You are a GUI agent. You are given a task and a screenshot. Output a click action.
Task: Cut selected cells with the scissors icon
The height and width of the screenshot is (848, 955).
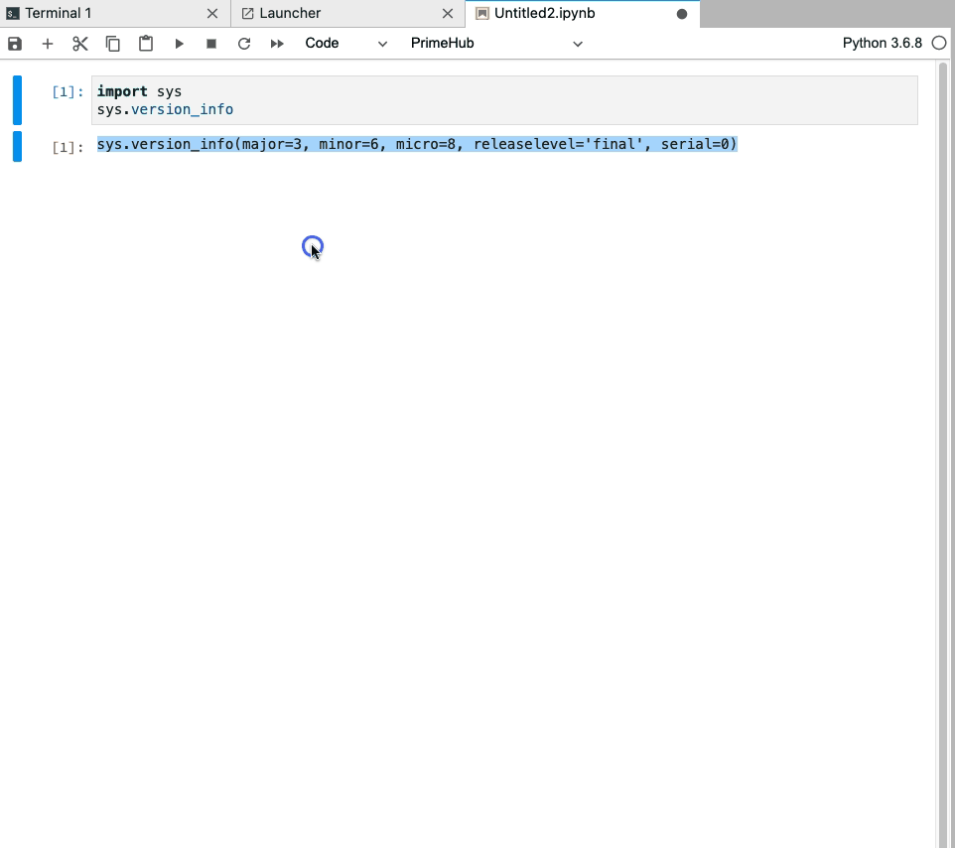tap(80, 44)
